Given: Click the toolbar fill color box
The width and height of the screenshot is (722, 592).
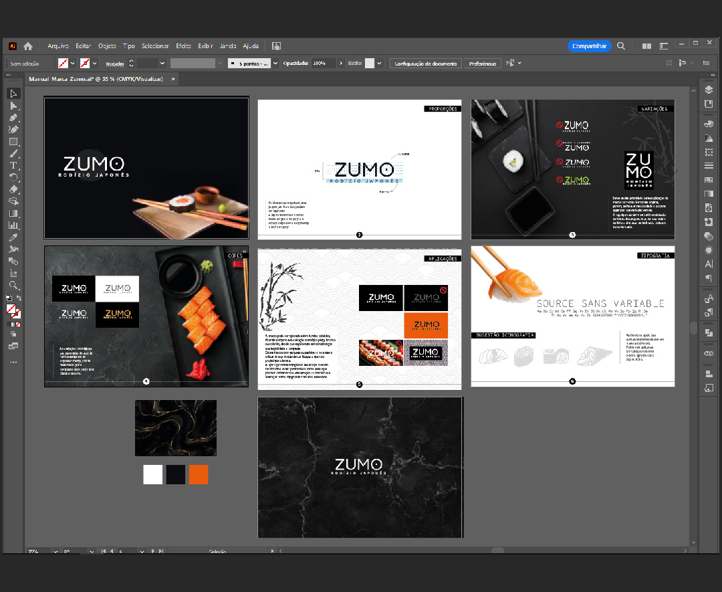Looking at the screenshot, I should [x=11, y=309].
